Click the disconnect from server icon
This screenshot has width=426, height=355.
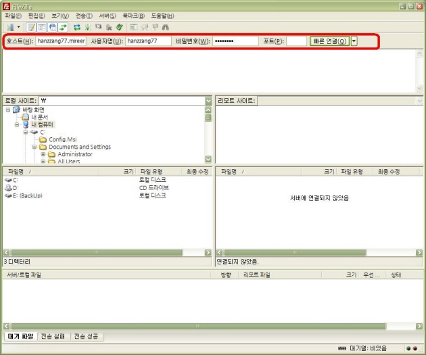(x=108, y=27)
